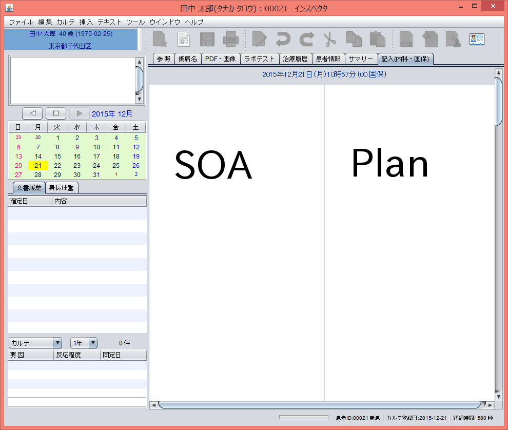Open the カルテ document type dropdown

35,343
